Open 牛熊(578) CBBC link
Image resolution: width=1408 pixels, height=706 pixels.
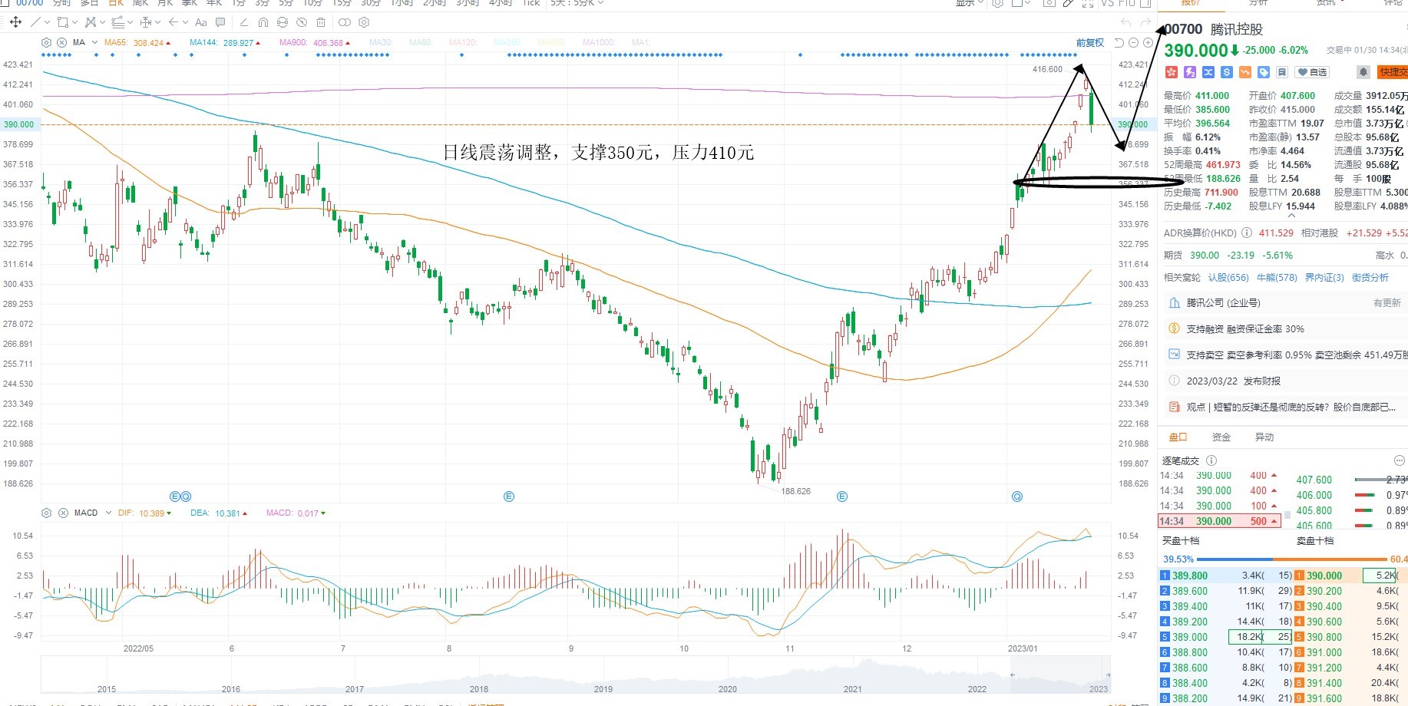click(x=1277, y=278)
